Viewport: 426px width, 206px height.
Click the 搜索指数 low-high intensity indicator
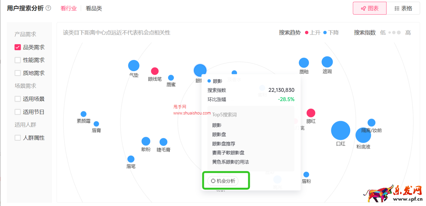pos(395,32)
